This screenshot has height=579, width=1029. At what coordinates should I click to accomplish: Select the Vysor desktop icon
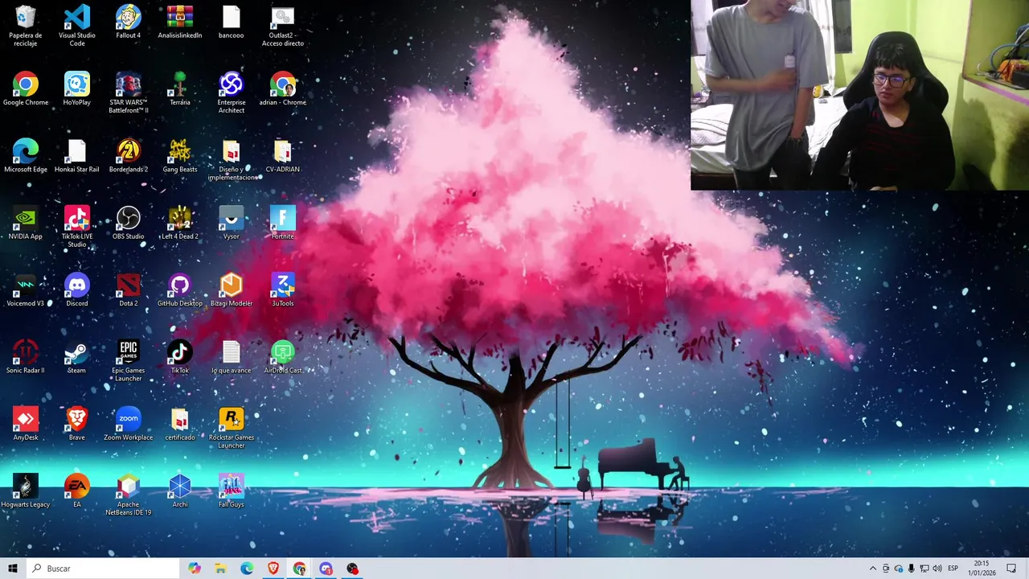point(231,218)
